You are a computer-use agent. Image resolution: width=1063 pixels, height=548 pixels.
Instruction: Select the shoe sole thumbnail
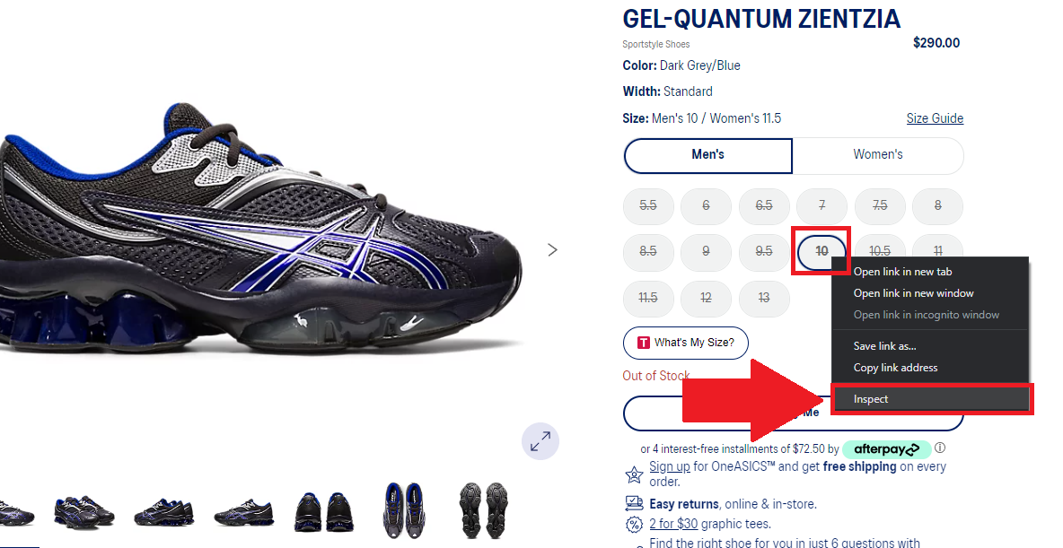(x=483, y=504)
